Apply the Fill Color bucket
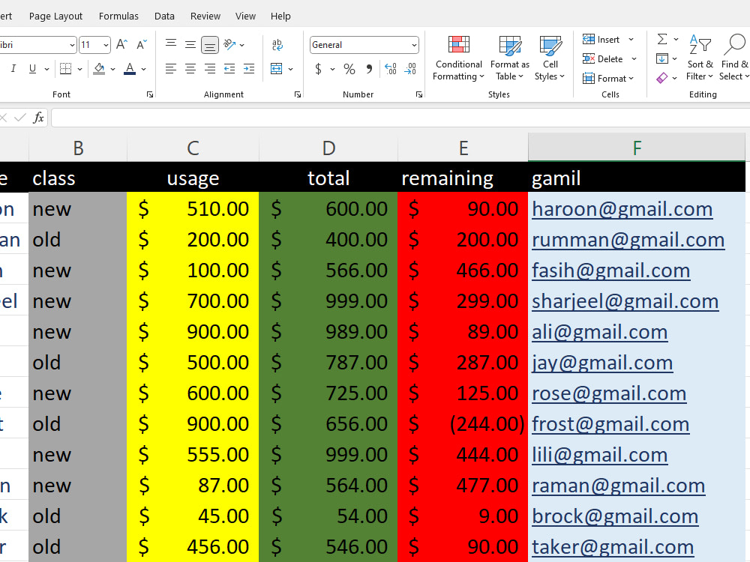 [x=99, y=69]
